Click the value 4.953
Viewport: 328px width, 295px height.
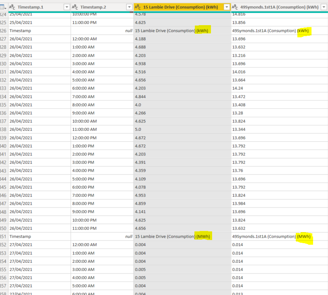pos(140,195)
